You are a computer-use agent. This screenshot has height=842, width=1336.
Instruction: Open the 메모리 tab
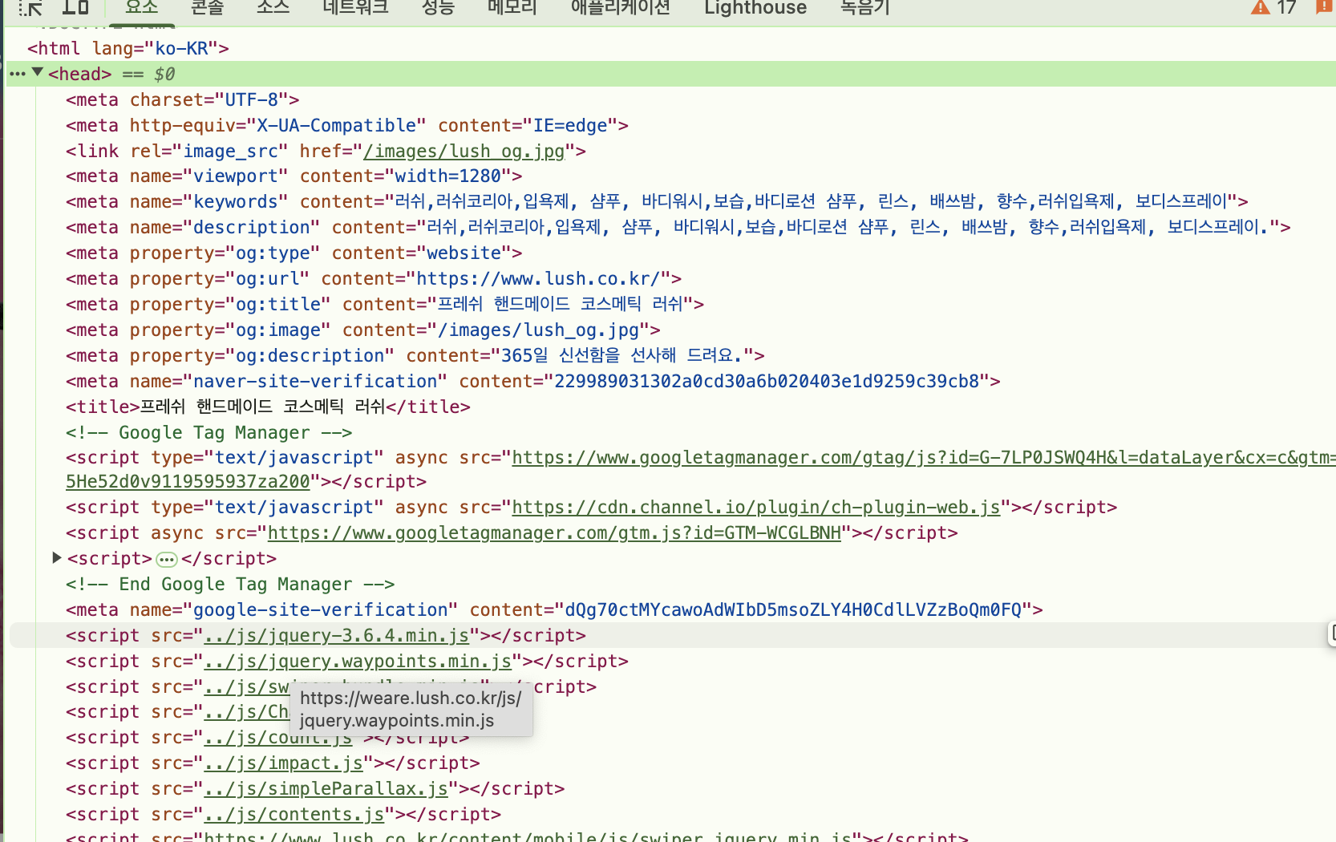coord(512,8)
